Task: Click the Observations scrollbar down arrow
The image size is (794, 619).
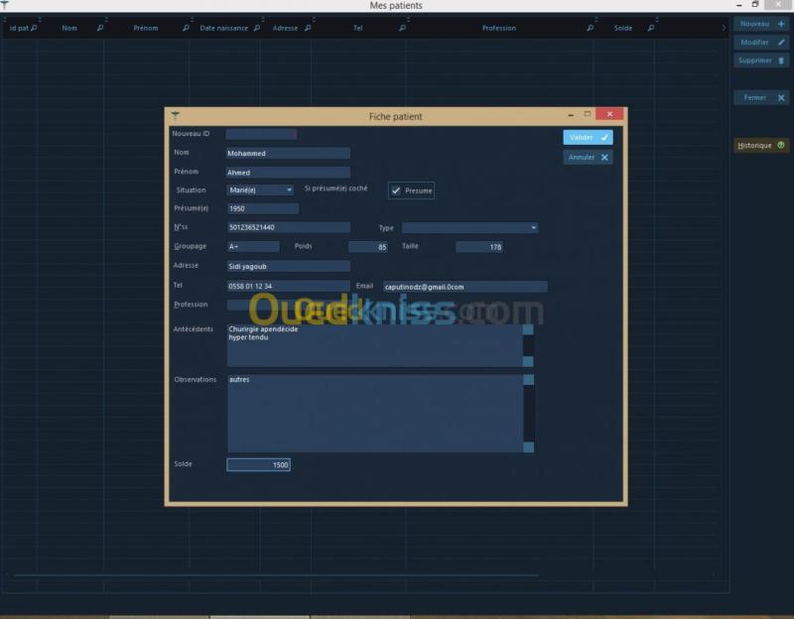Action: coord(528,447)
